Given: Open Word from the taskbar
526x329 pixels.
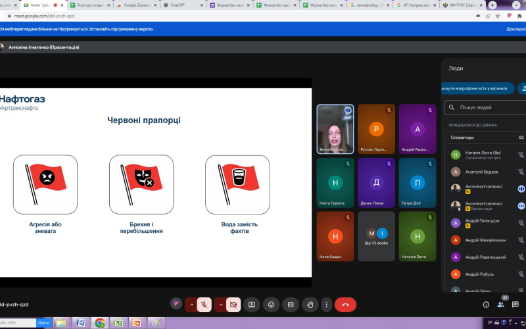Looking at the screenshot, I should (x=80, y=323).
